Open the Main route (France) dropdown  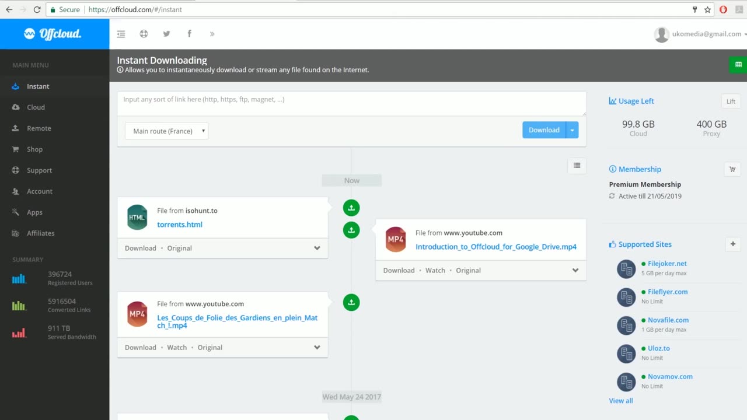[167, 131]
